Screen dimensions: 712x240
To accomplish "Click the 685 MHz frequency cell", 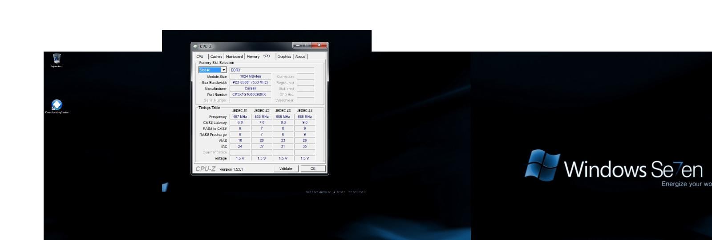I will (x=305, y=116).
